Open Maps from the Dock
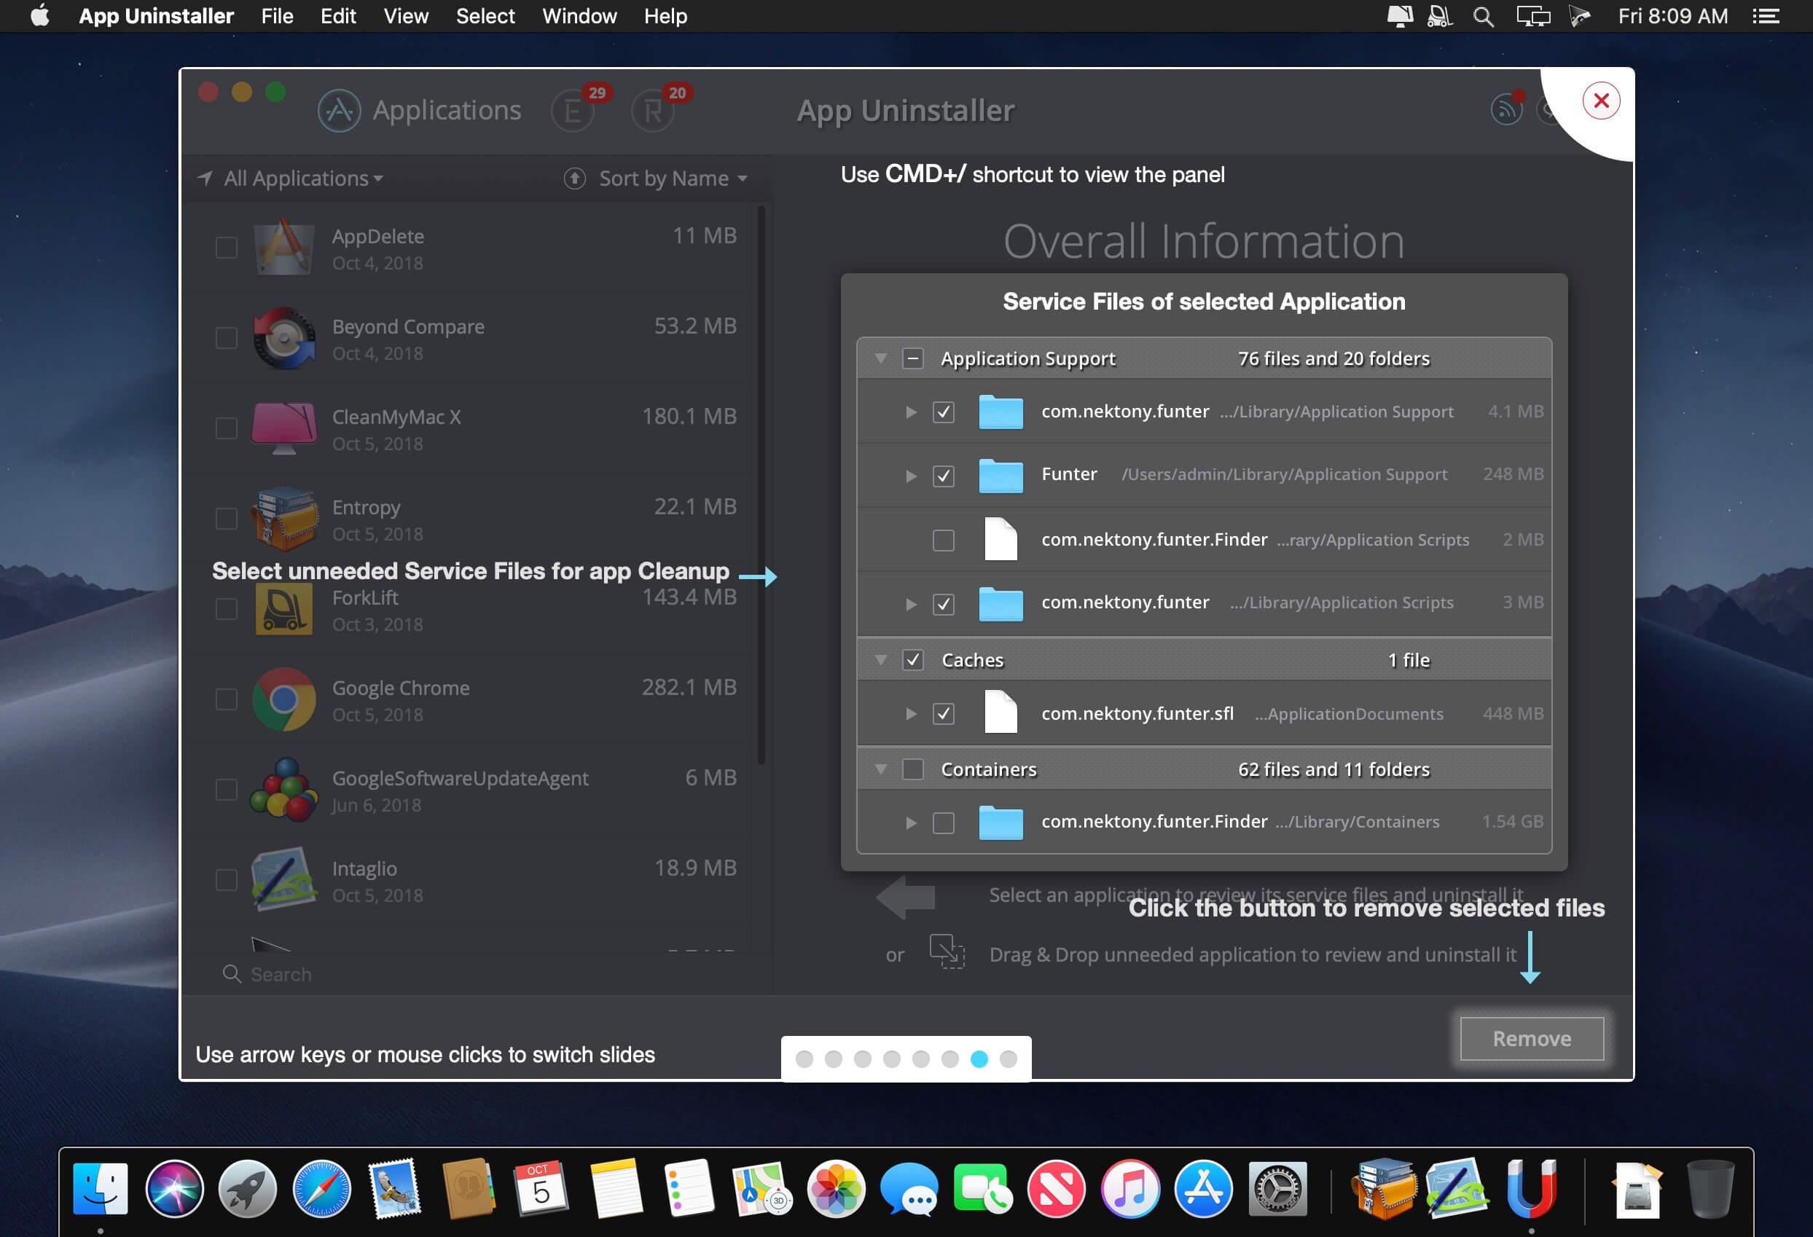 coord(762,1188)
